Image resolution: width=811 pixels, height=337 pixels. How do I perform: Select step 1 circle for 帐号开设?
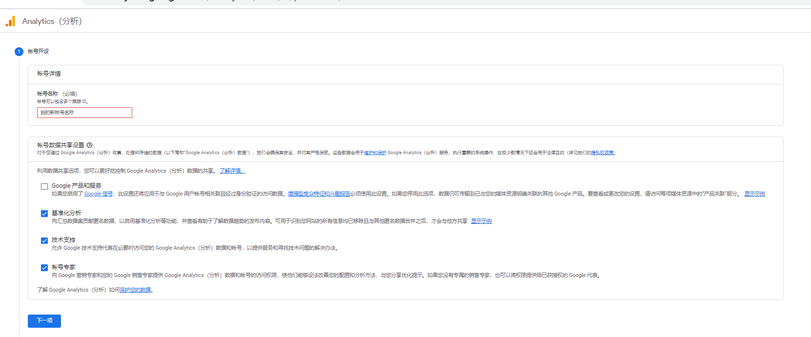tap(19, 51)
